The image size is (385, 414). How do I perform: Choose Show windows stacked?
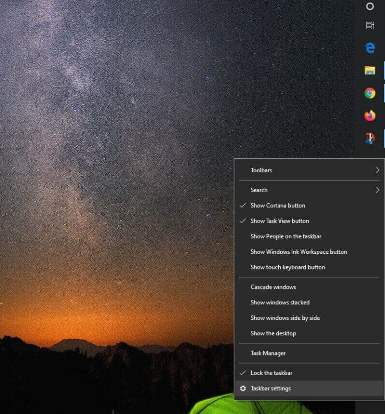click(309, 302)
